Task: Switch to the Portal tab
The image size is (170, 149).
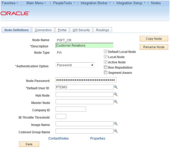Action: coord(62,30)
